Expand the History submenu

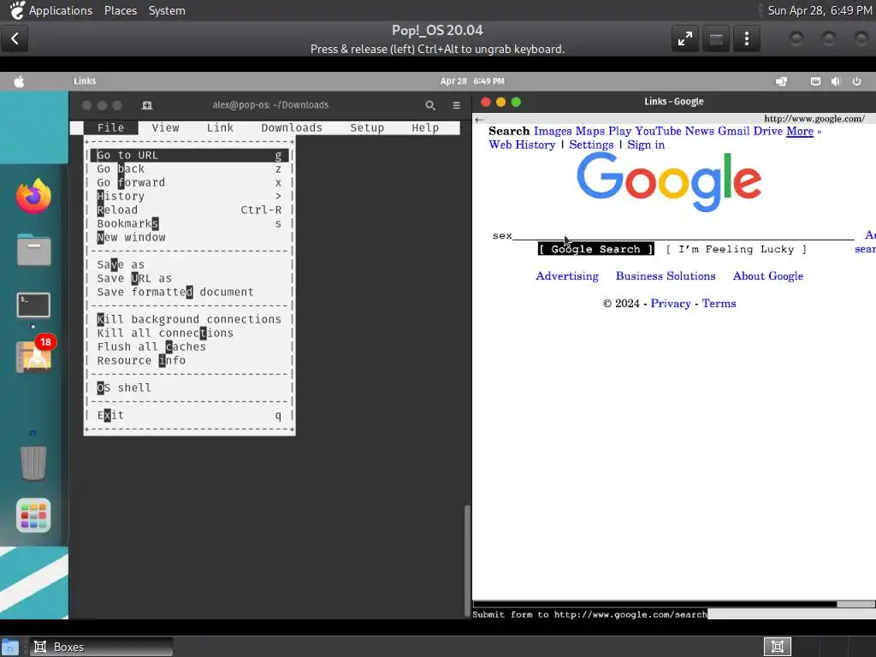pos(189,196)
